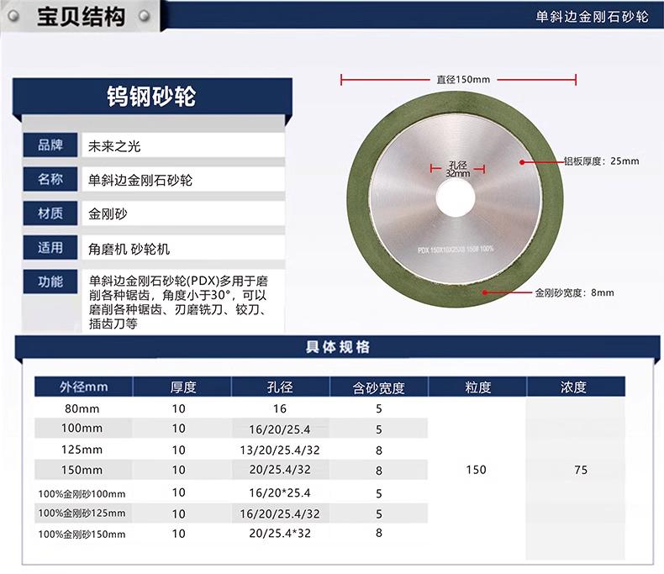This screenshot has height=574, width=664.
Task: Select the 宝贝结构 header tab
Action: [x=82, y=16]
